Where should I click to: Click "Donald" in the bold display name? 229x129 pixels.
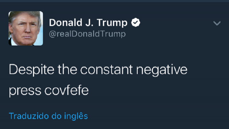66,23
